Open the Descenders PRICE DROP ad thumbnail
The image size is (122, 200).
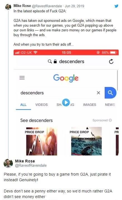click(86, 141)
